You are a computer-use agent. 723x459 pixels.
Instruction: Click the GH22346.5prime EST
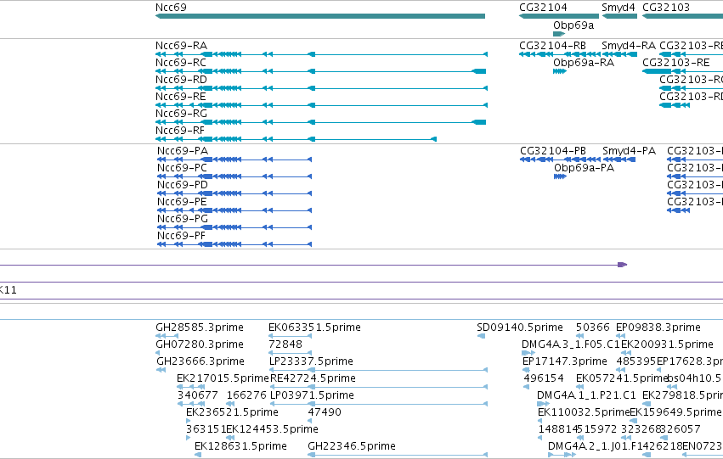[398, 455]
